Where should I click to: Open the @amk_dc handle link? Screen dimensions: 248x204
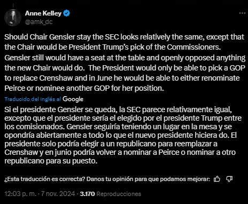[38, 22]
